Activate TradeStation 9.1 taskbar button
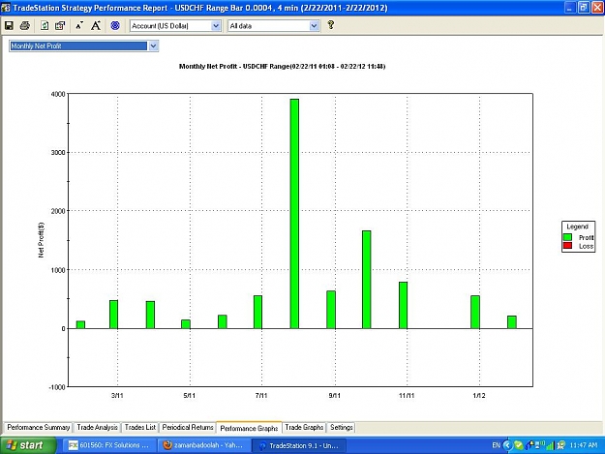This screenshot has width=605, height=454. 299,445
